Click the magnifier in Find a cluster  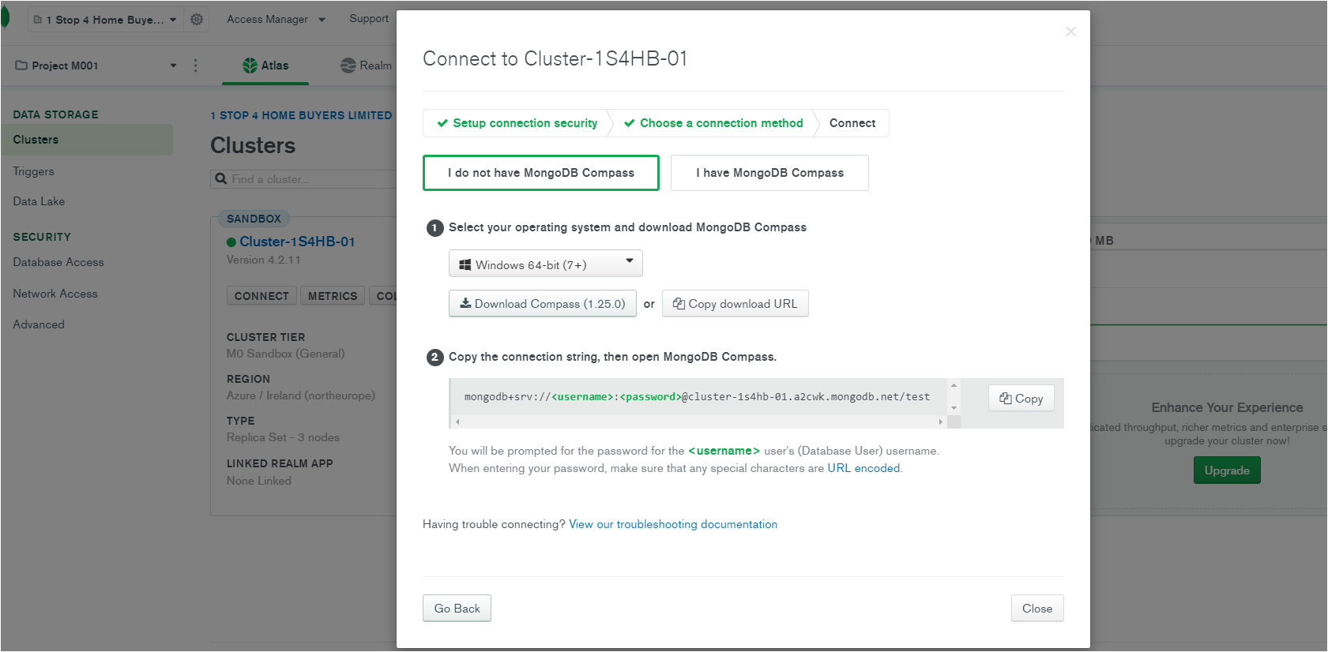[x=221, y=179]
